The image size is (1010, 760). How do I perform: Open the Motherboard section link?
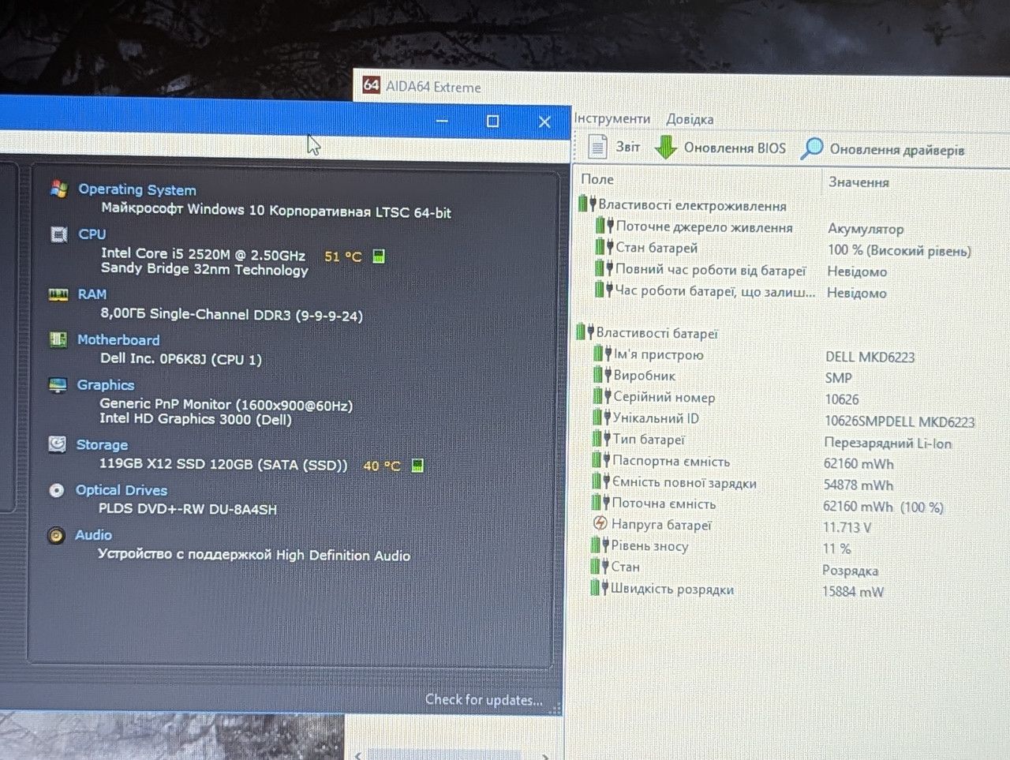(x=118, y=340)
